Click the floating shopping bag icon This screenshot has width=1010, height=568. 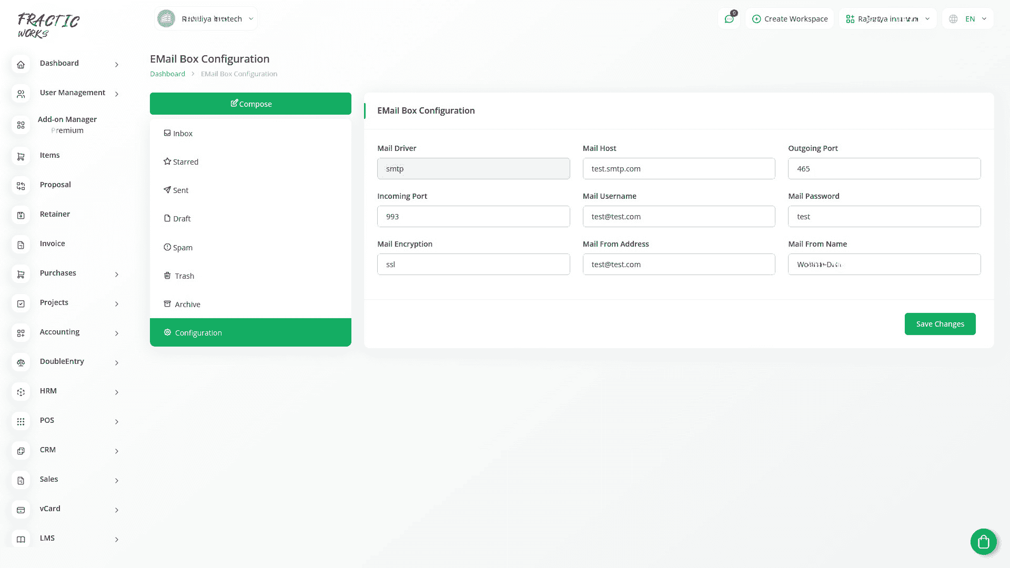(x=983, y=542)
